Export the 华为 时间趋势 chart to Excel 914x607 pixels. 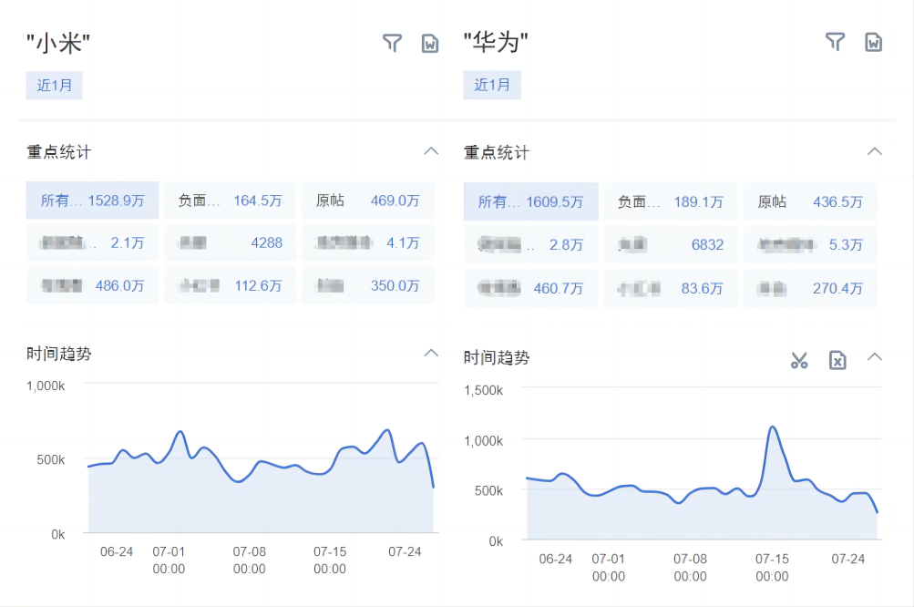[837, 360]
